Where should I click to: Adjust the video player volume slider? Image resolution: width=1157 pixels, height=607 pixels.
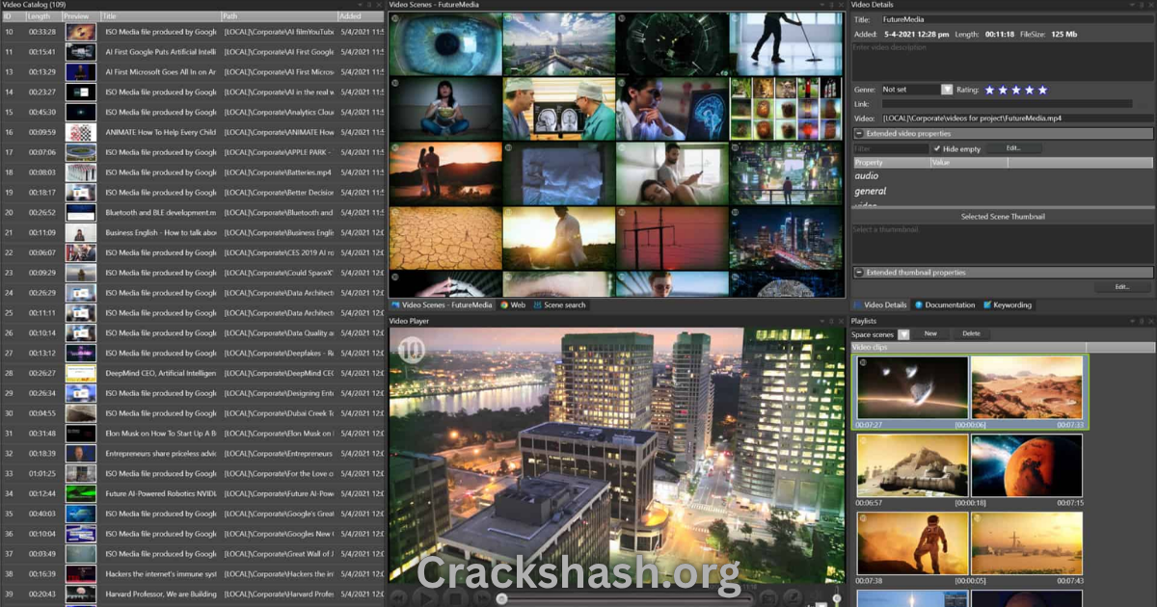(837, 597)
